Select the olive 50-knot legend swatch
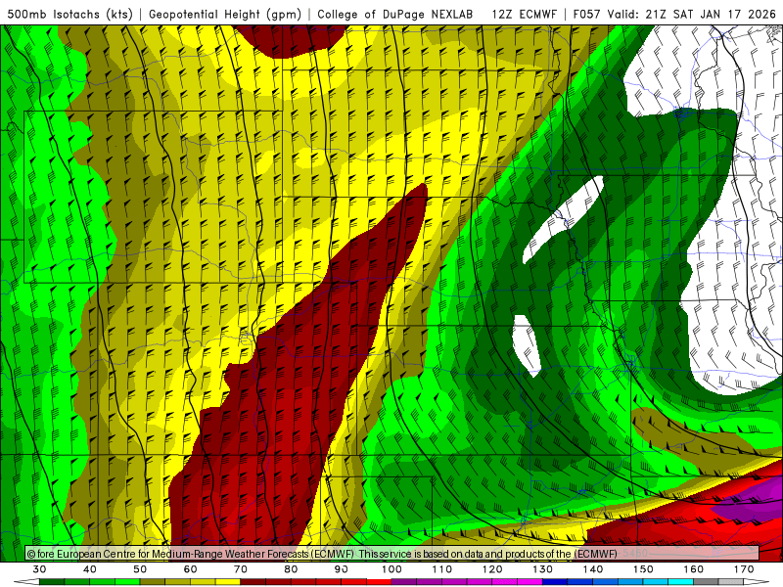The height and width of the screenshot is (587, 783). [153, 582]
